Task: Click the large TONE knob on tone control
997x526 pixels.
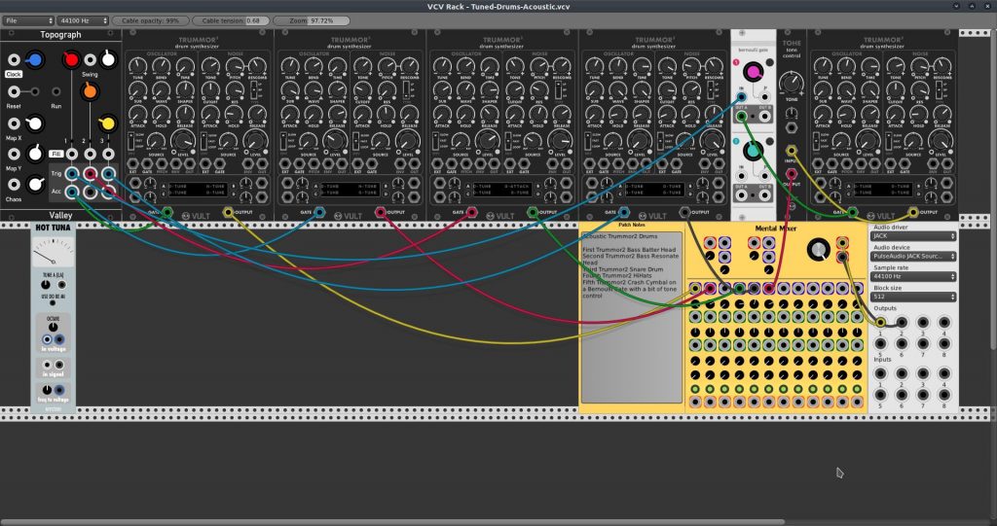Action: (x=791, y=82)
